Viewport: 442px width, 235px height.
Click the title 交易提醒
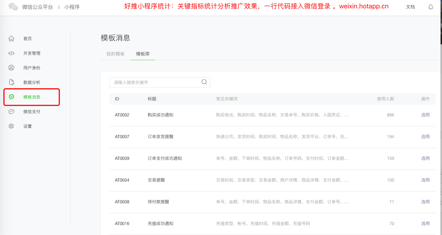156,180
